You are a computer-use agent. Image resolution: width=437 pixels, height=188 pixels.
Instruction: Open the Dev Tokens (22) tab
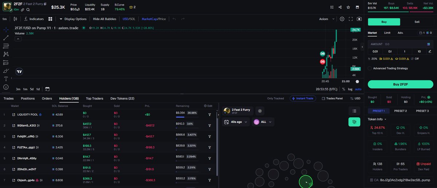122,98
